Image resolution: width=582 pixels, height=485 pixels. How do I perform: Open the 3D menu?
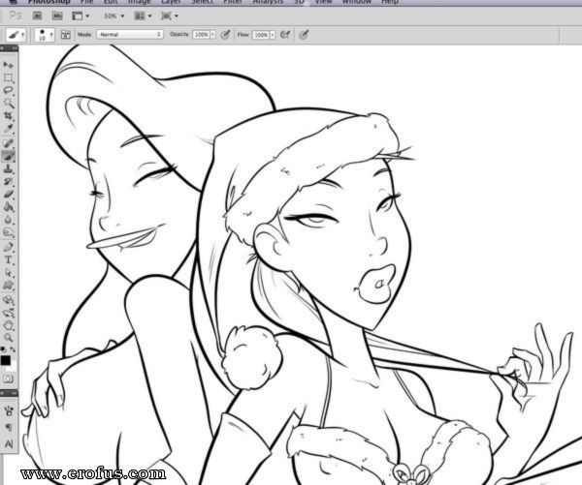pyautogui.click(x=299, y=2)
